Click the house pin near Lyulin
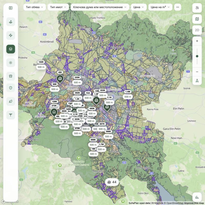 (x=54, y=112)
